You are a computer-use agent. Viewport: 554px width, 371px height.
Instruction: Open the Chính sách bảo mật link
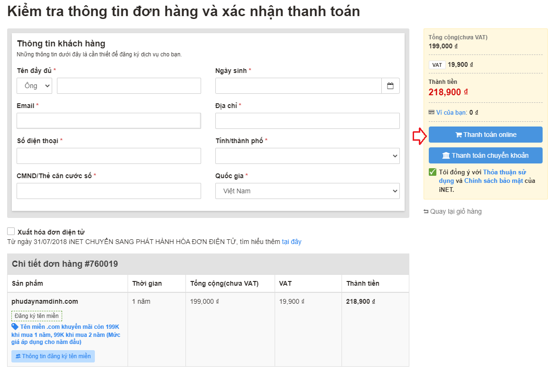pyautogui.click(x=494, y=181)
